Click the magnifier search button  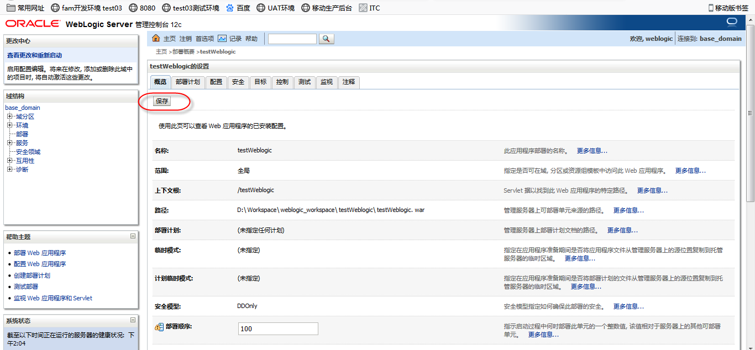327,39
